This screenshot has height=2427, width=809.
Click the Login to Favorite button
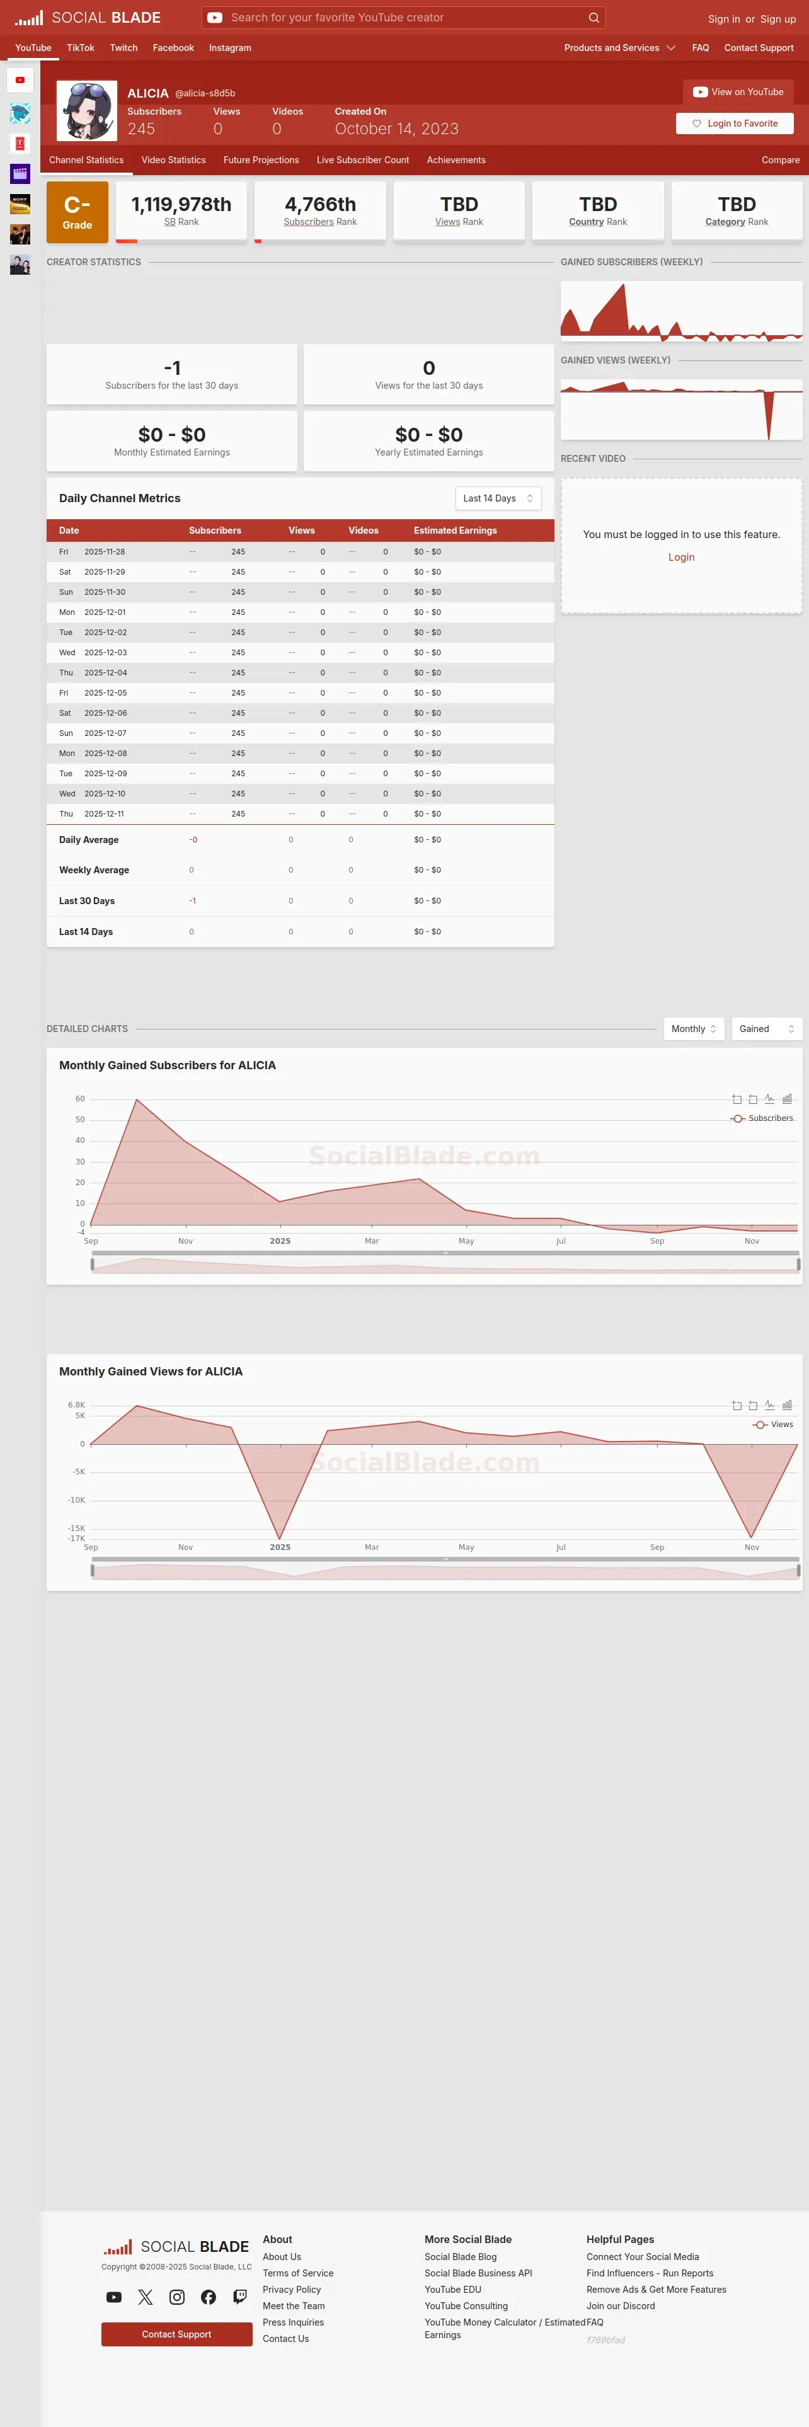[x=735, y=123]
